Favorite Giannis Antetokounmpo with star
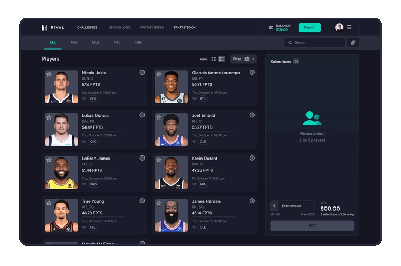 click(159, 74)
